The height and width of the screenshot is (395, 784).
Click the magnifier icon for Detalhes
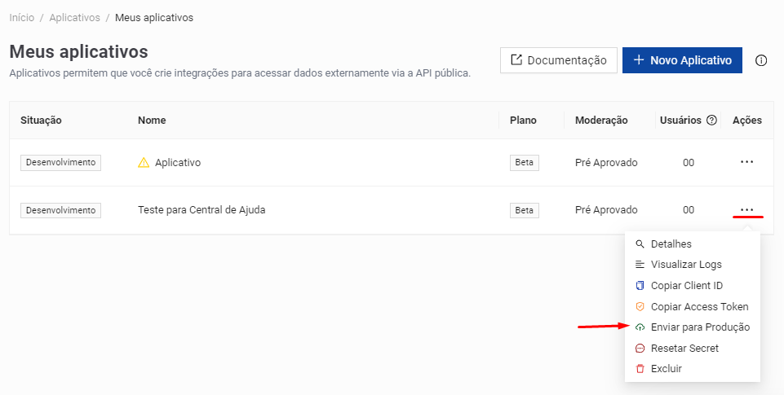640,244
